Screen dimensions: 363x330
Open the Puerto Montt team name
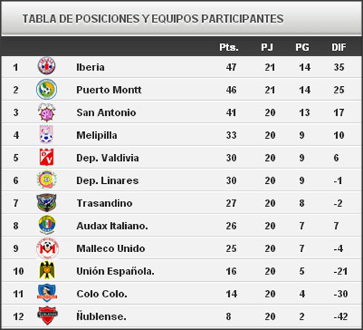click(x=109, y=90)
